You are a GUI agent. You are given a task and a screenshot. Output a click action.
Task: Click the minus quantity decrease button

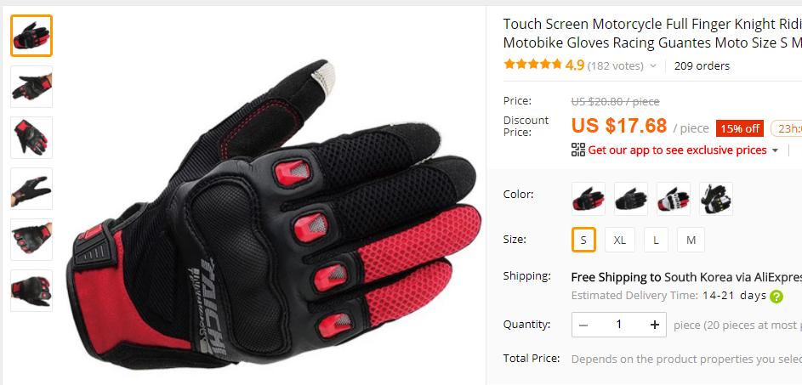(x=583, y=325)
